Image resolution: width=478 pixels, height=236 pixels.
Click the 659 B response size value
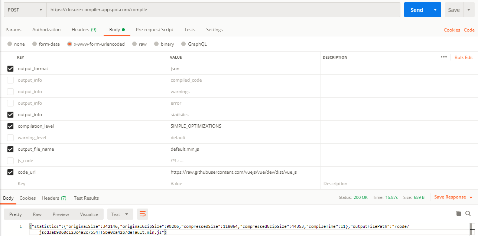[419, 197]
